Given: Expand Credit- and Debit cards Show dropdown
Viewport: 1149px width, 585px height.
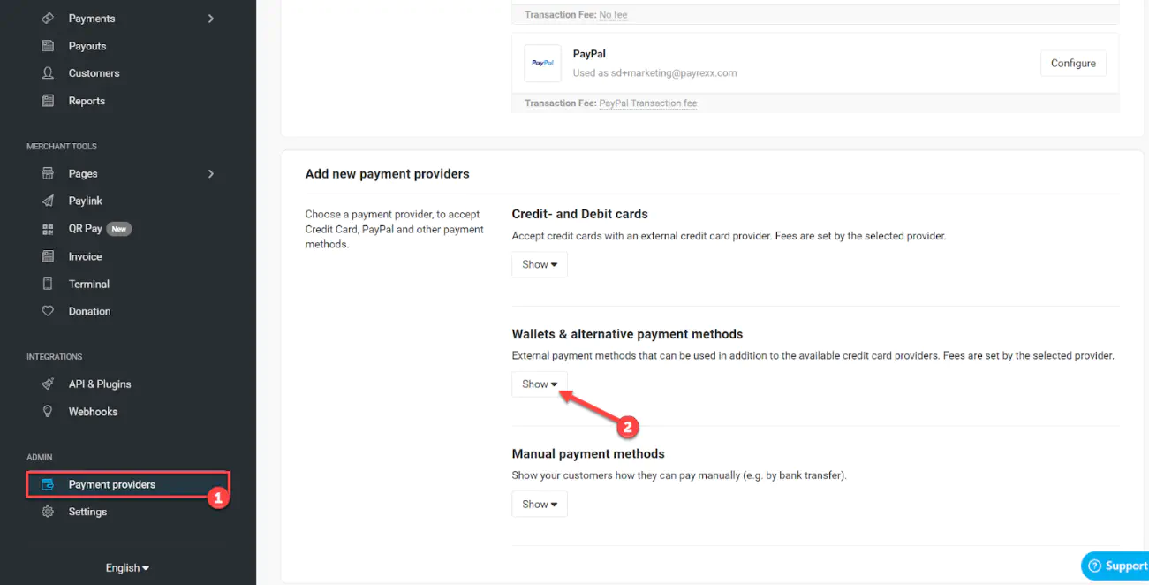Looking at the screenshot, I should point(540,265).
